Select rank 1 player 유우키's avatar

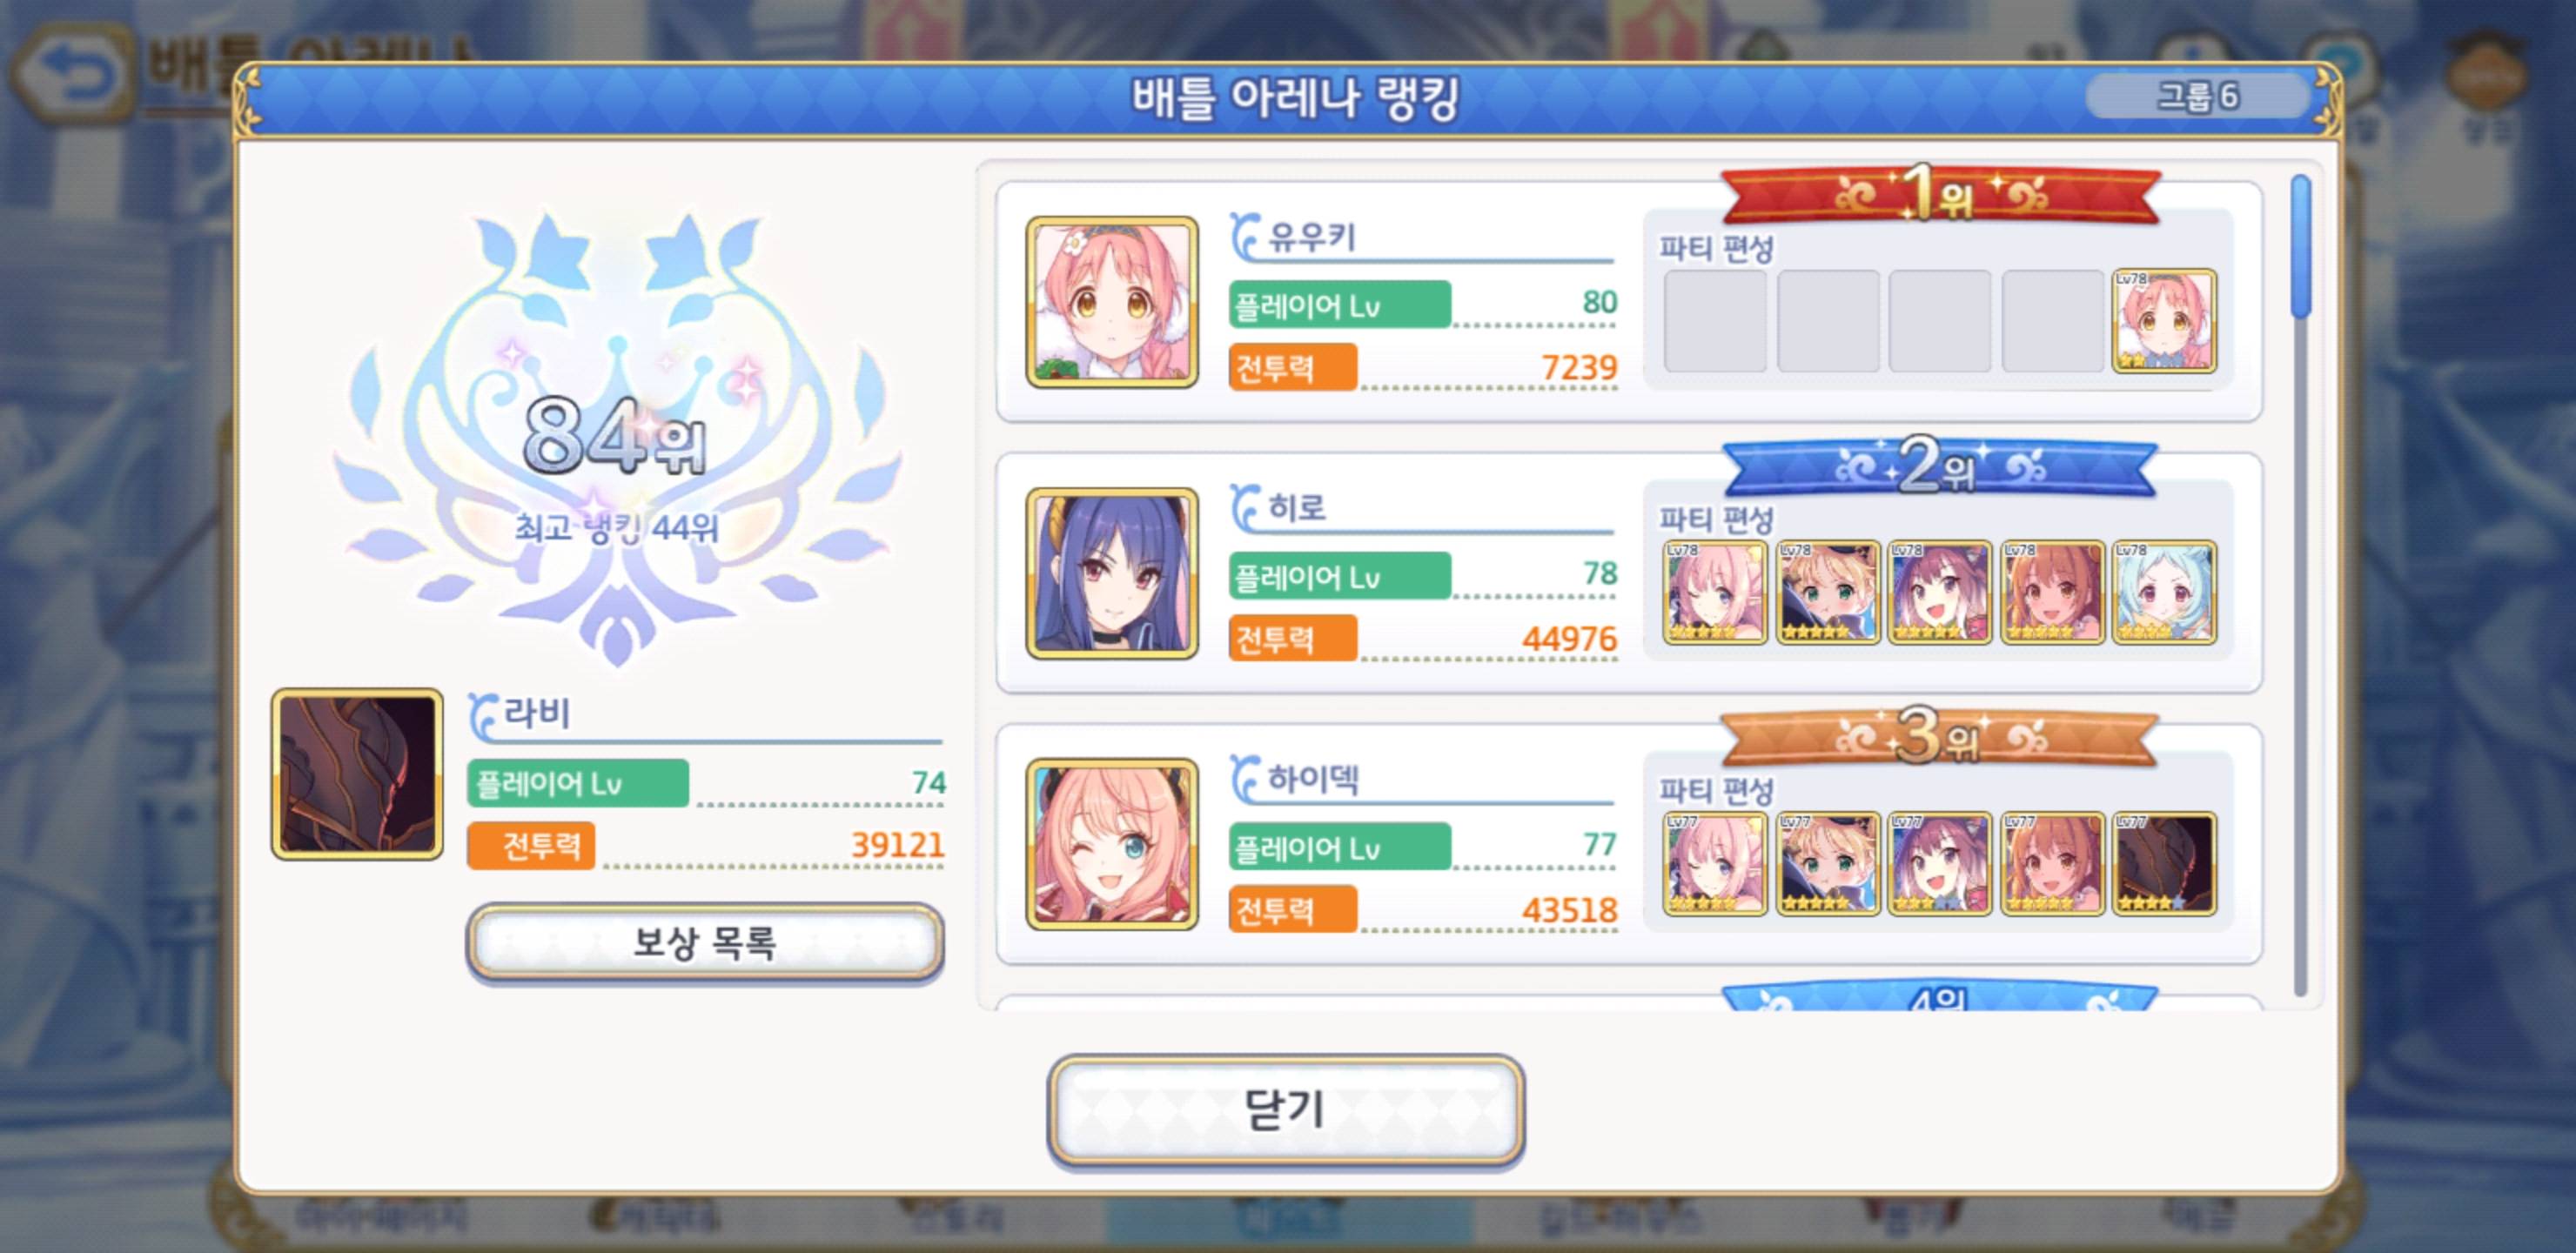[x=1112, y=302]
